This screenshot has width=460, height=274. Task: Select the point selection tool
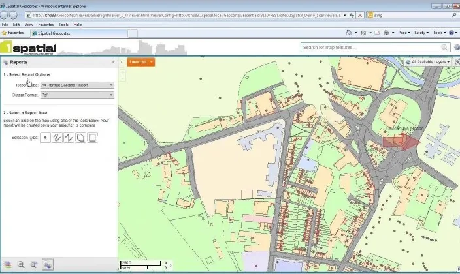click(x=45, y=138)
